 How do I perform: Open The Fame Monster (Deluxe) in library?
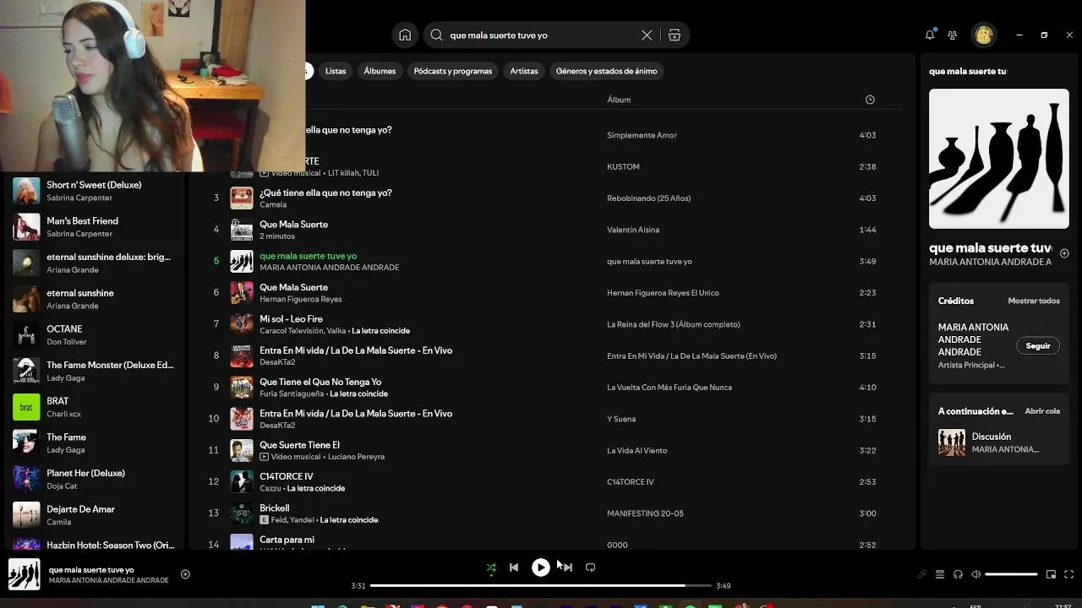pyautogui.click(x=94, y=371)
